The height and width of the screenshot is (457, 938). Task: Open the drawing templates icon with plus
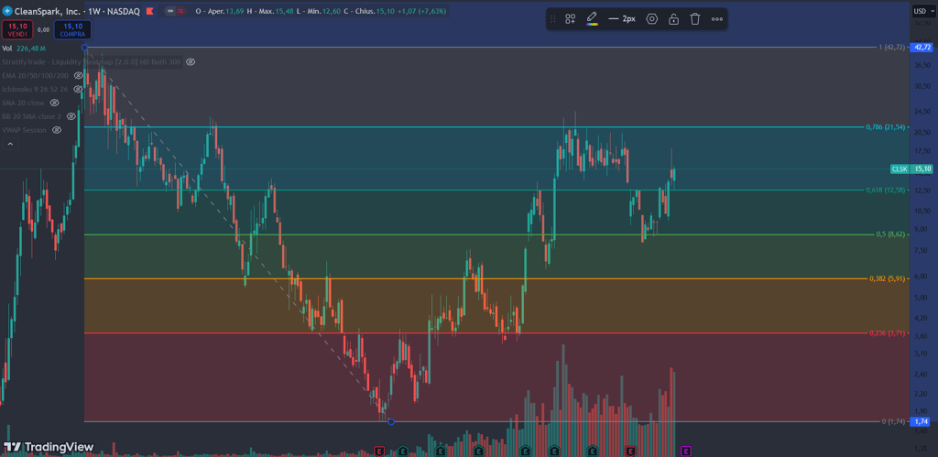tap(570, 18)
